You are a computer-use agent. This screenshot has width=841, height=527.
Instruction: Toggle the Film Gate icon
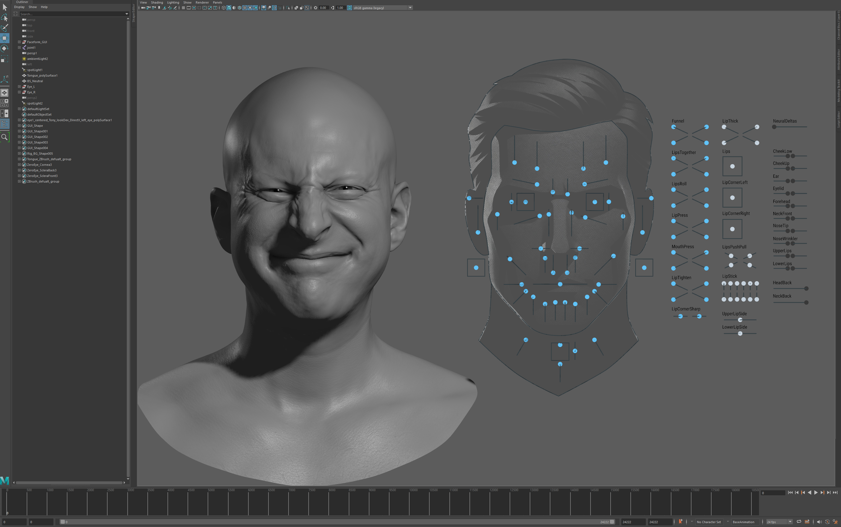189,8
